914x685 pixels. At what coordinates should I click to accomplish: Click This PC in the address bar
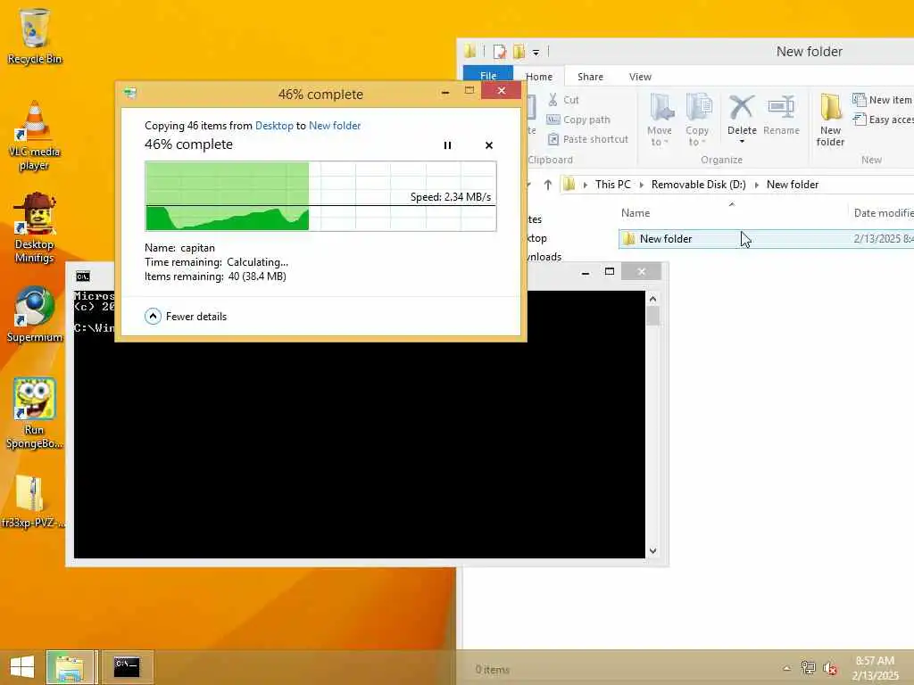click(x=612, y=185)
